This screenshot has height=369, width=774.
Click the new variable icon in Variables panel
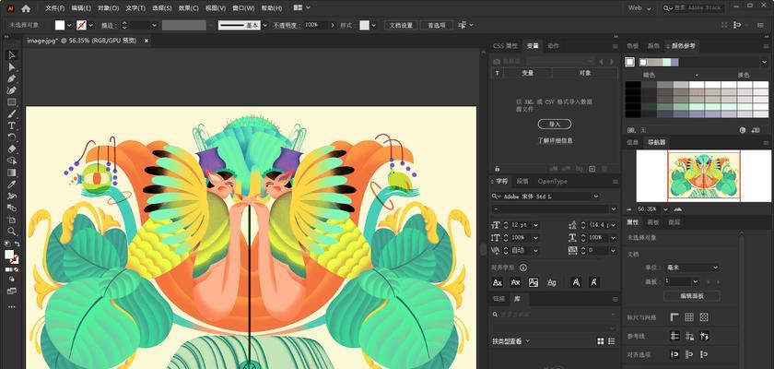coord(592,169)
